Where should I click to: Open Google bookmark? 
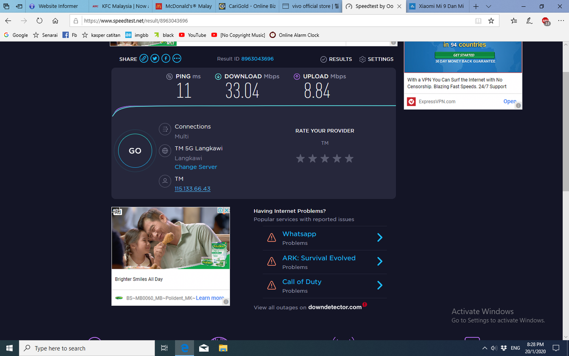(16, 35)
